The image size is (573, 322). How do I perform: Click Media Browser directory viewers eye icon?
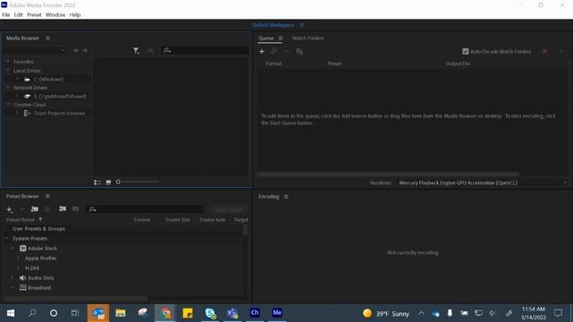pyautogui.click(x=150, y=50)
